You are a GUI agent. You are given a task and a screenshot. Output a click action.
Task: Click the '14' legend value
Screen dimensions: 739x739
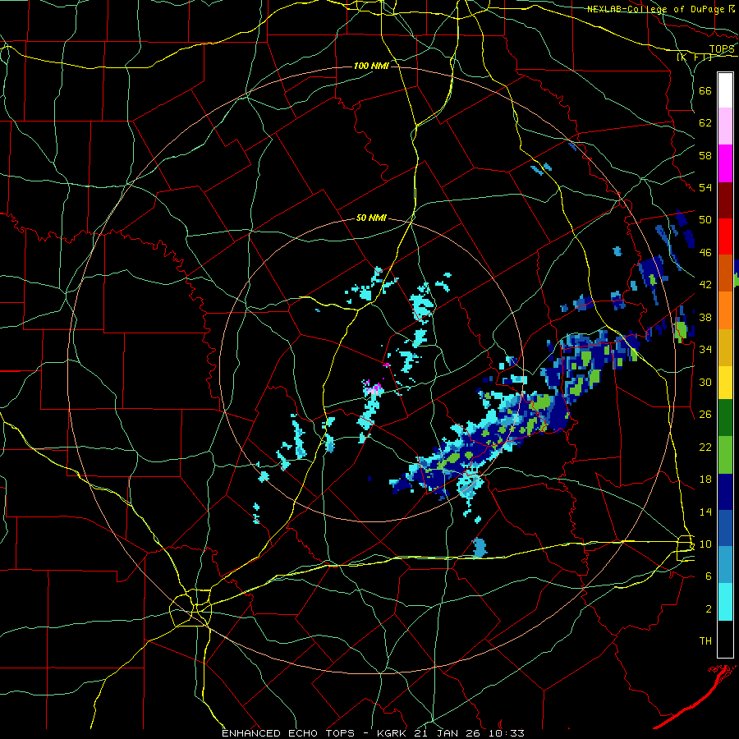[x=705, y=512]
